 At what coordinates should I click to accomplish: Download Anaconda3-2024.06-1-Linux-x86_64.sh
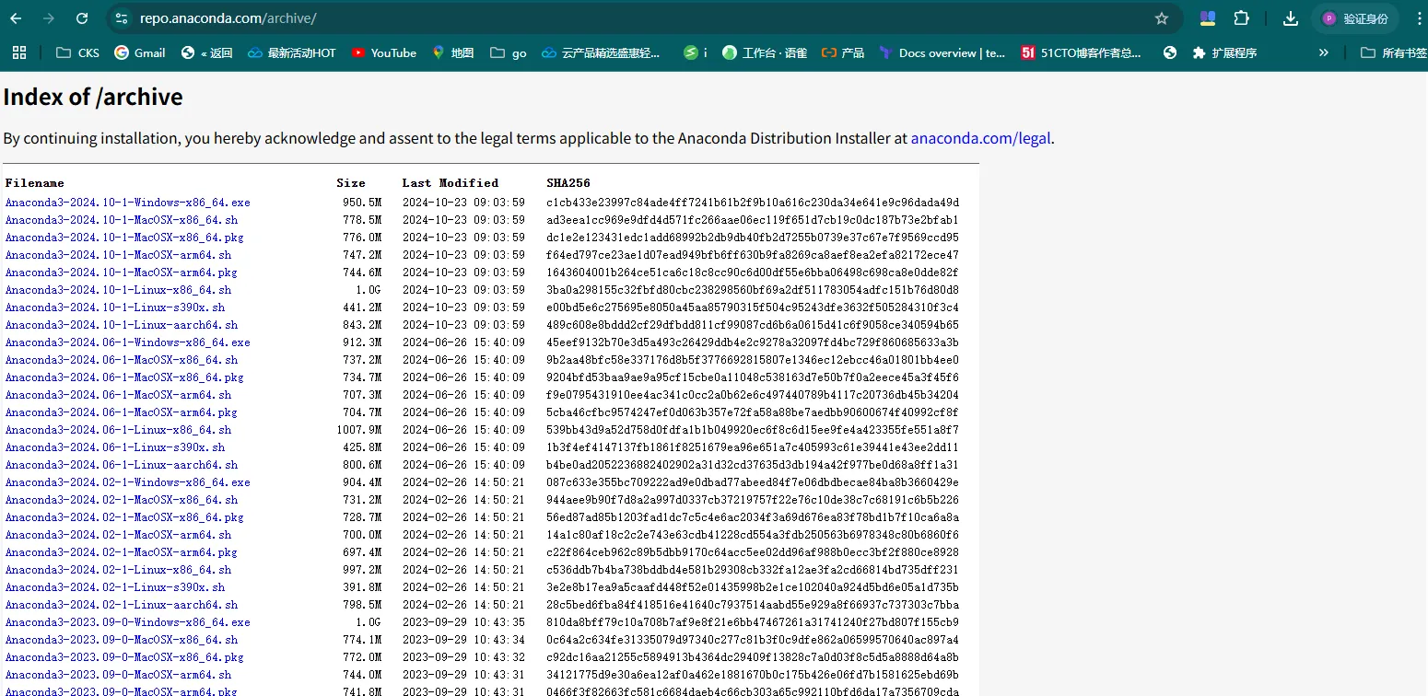pyautogui.click(x=119, y=430)
